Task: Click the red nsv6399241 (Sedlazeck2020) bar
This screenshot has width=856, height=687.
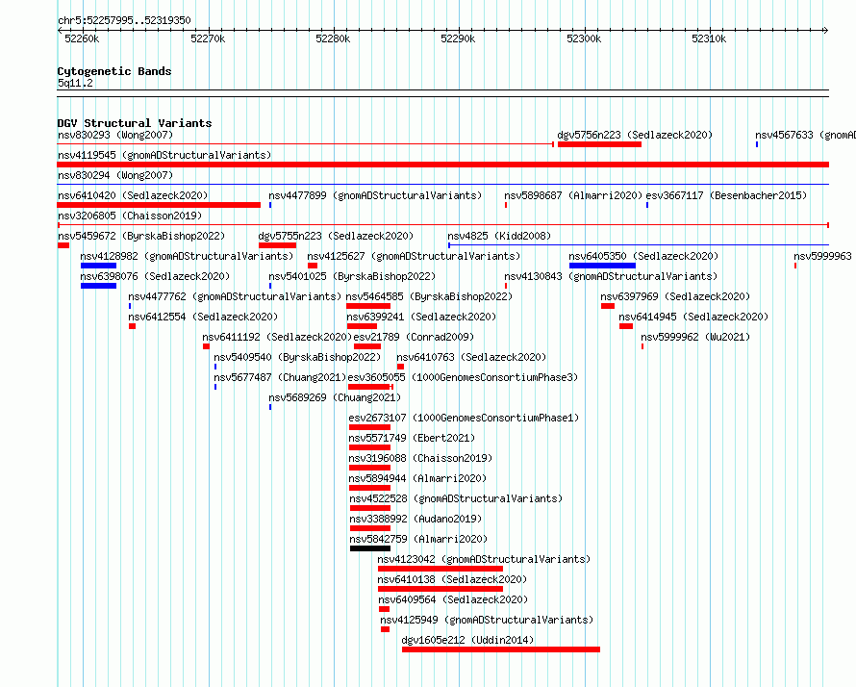Action: [x=362, y=326]
